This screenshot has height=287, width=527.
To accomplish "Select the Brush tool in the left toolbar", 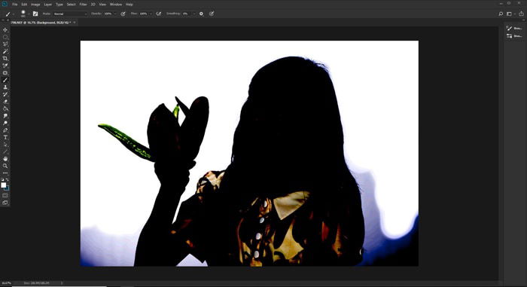I will pyautogui.click(x=5, y=80).
